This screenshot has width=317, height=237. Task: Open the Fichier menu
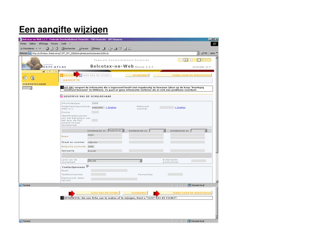[23, 44]
